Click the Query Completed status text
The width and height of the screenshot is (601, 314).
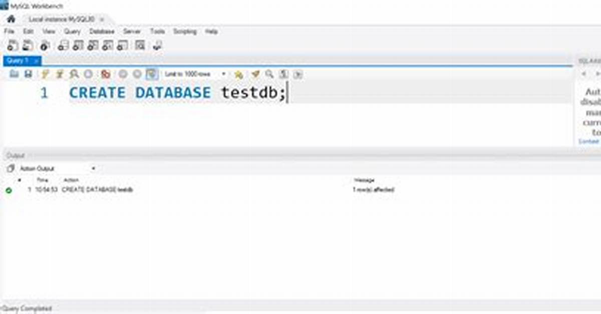(27, 308)
